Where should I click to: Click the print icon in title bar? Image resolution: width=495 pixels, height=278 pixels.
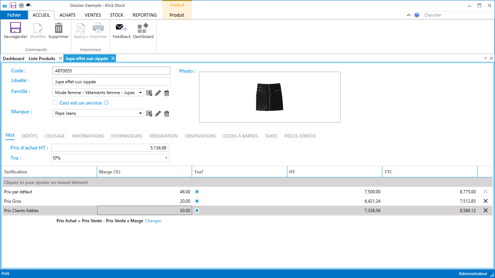21,5
